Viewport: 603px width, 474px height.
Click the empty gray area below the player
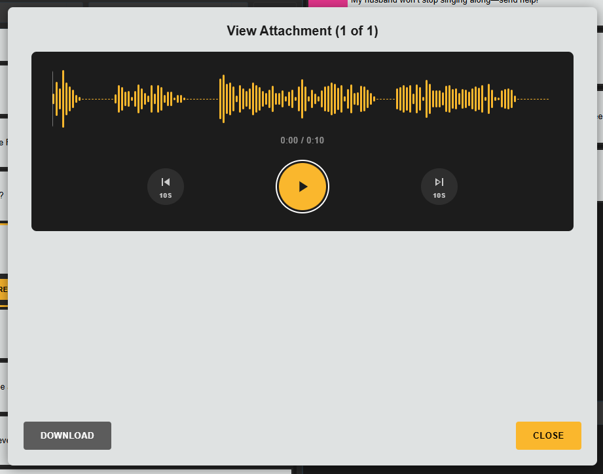click(x=302, y=321)
